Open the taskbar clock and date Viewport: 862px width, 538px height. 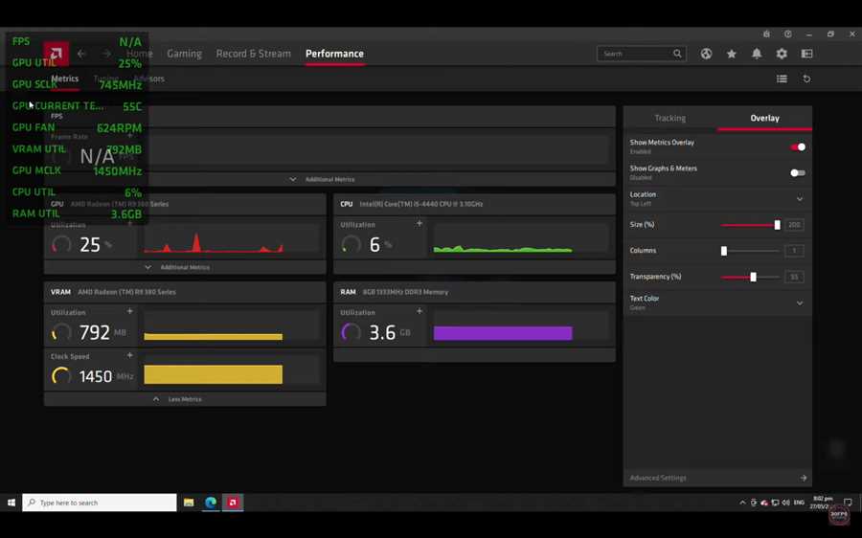point(822,503)
